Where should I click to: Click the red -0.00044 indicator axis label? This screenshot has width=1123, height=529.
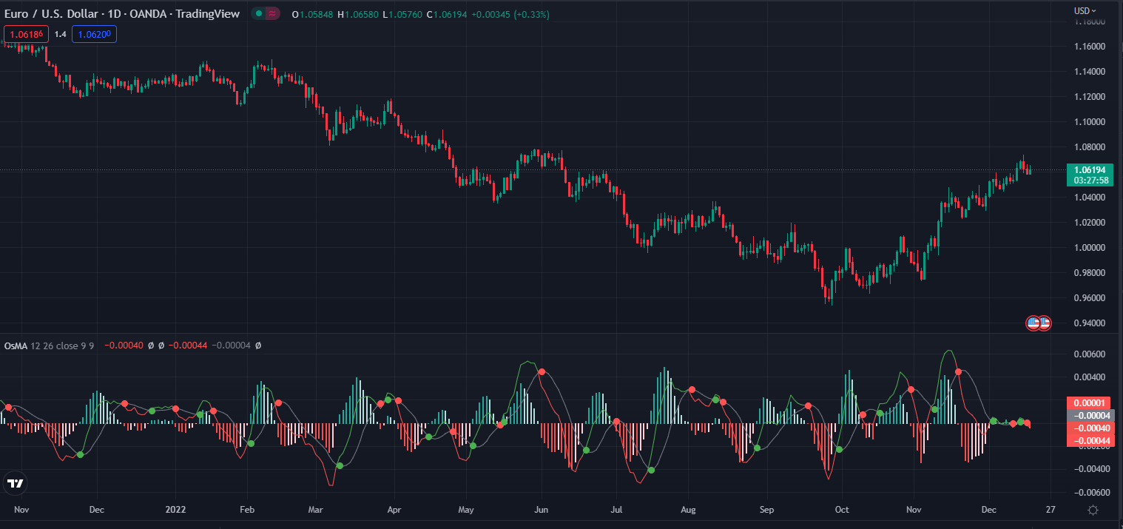click(1090, 440)
